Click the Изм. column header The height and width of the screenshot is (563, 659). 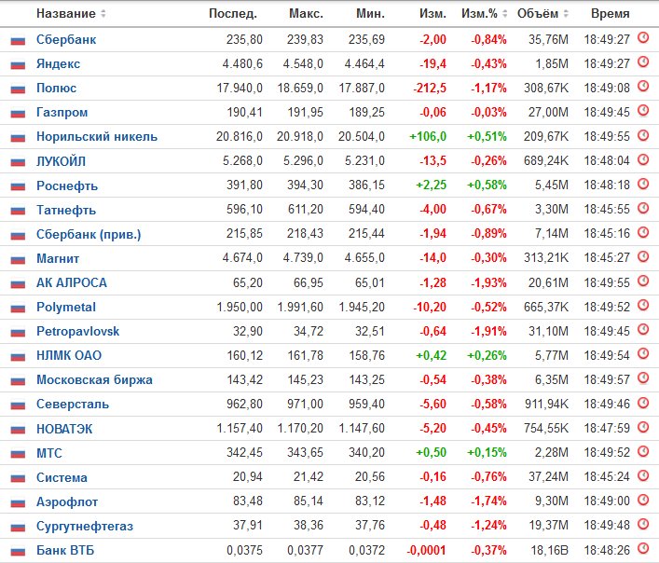[x=432, y=13]
